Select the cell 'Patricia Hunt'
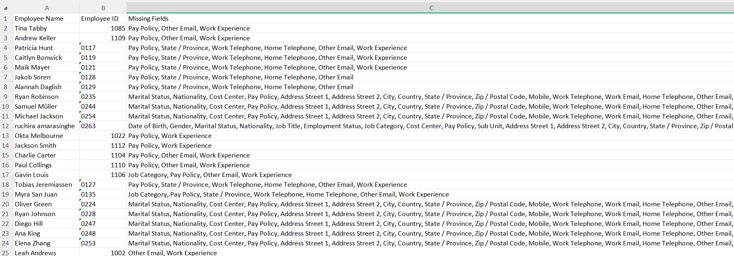Viewport: 734px width, 256px height. pyautogui.click(x=46, y=48)
